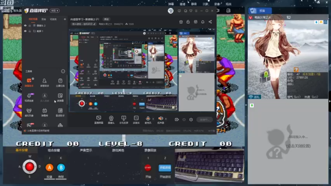Click the toolbox panel scrollbar
The height and width of the screenshot is (186, 331).
point(67,90)
